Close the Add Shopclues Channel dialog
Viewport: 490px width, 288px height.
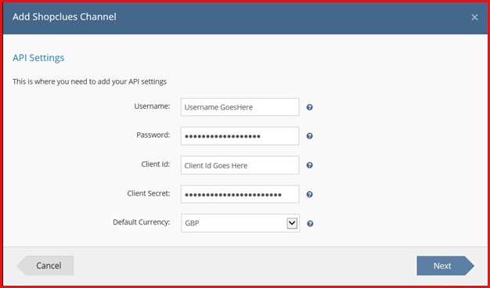coord(474,17)
